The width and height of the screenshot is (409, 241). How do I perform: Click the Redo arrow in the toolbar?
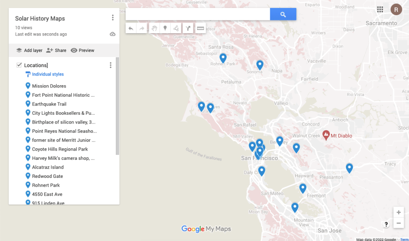(142, 28)
